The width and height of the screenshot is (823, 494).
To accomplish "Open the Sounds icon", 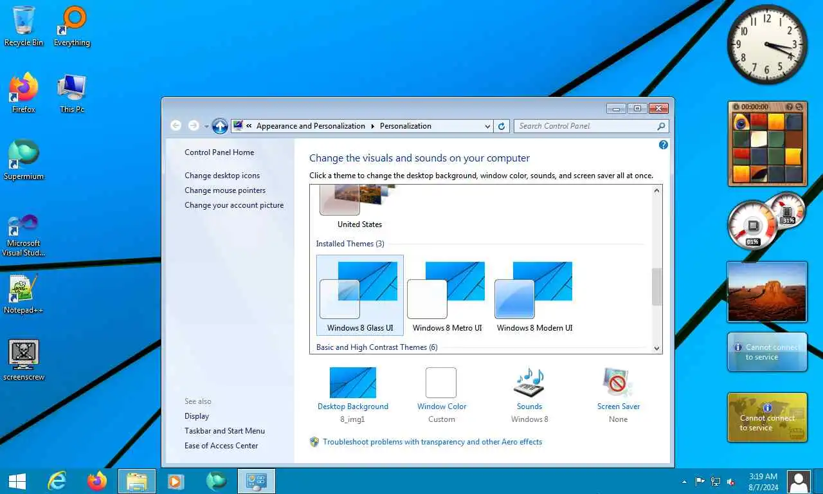I will (529, 383).
